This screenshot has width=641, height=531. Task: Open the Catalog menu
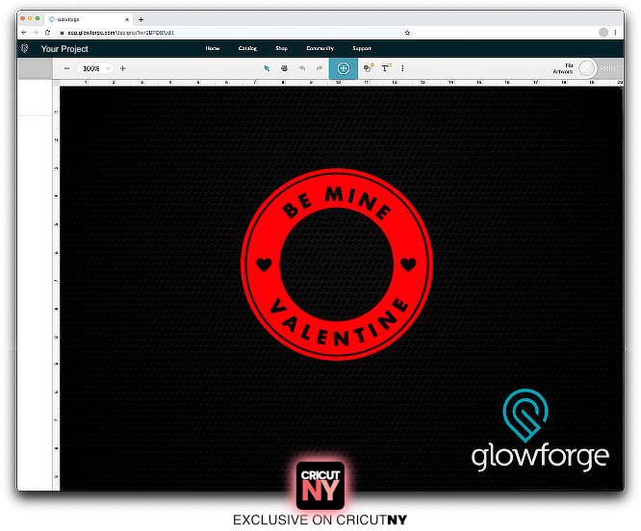pos(247,48)
